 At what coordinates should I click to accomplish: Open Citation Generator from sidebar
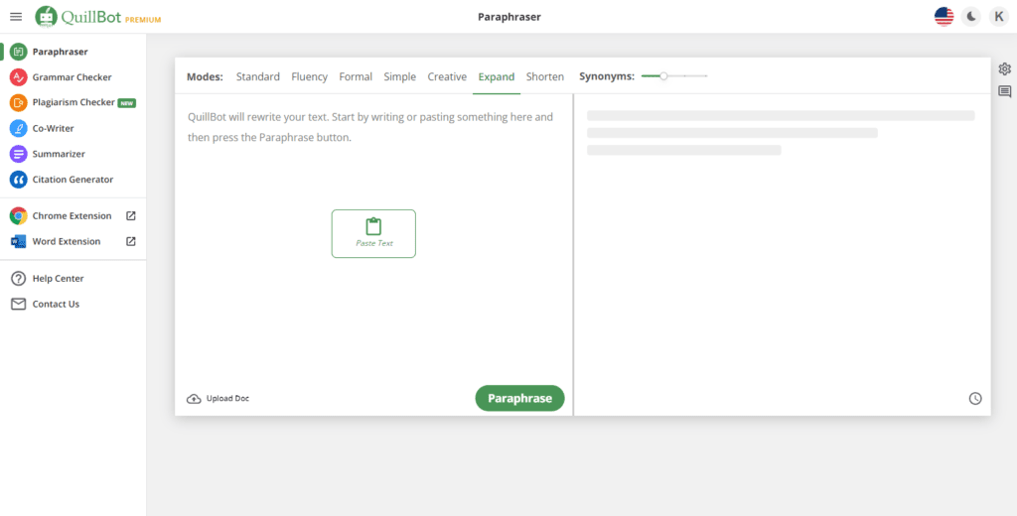click(x=73, y=180)
